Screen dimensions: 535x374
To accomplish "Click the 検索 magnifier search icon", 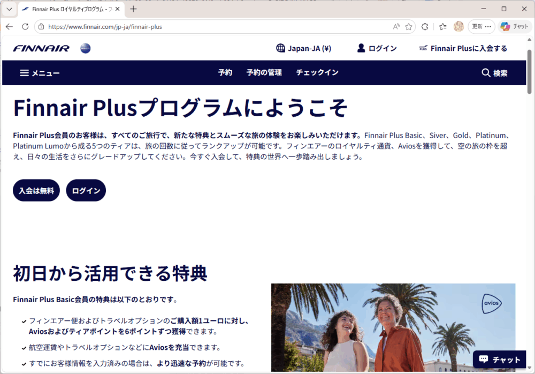I will coord(486,73).
